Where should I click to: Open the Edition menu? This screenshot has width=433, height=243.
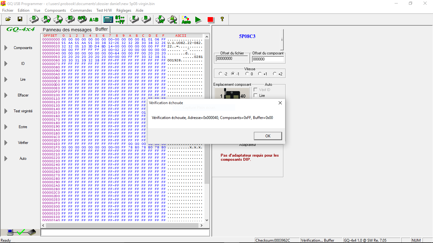(x=23, y=10)
